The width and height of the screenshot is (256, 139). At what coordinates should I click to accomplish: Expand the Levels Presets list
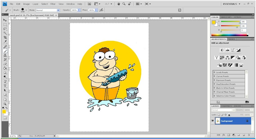214,72
